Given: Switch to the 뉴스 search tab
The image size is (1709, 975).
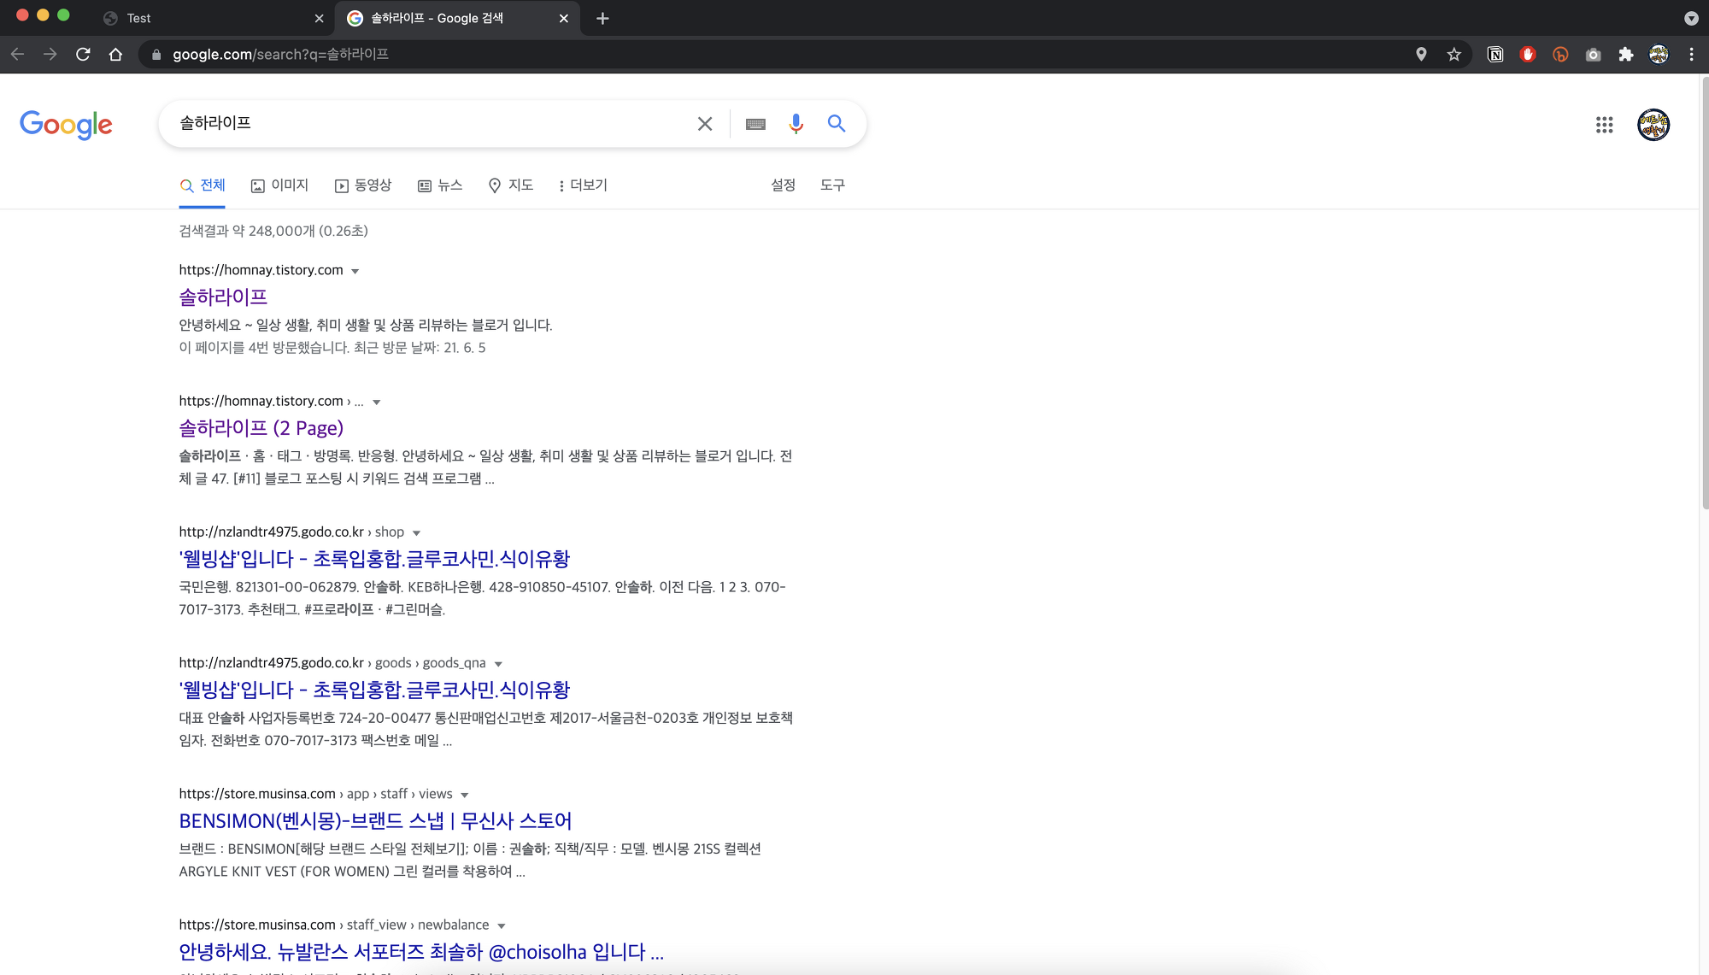Looking at the screenshot, I should coord(440,185).
